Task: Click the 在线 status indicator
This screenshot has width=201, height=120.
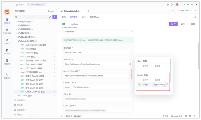Action: (165, 116)
